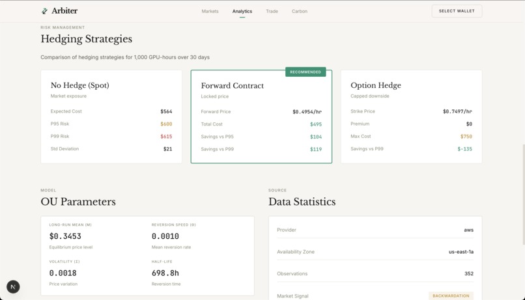Viewport: 525px width, 300px height.
Task: Click the Observations value 352
Action: (469, 273)
